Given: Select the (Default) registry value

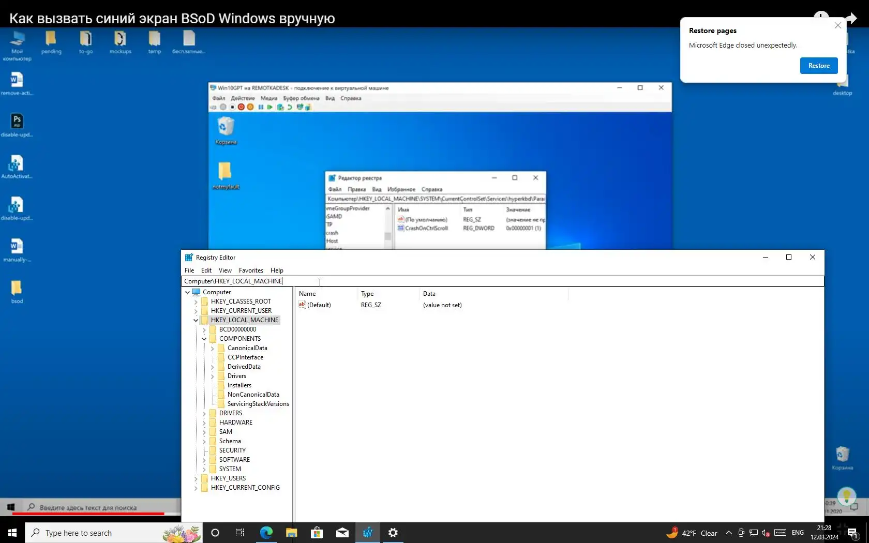Looking at the screenshot, I should [314, 305].
